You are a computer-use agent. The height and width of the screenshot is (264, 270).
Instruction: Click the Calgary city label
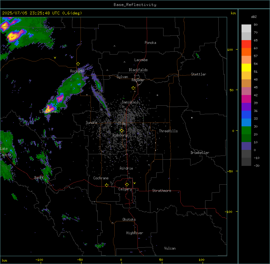tap(125, 189)
